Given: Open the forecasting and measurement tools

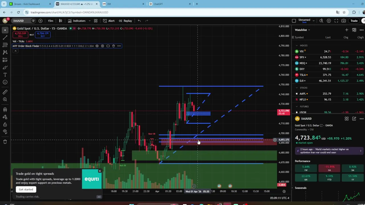Looking at the screenshot, I should coord(5,60).
